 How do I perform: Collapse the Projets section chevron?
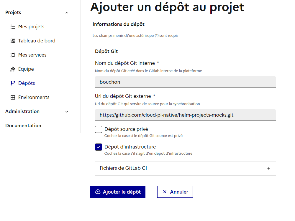point(67,12)
